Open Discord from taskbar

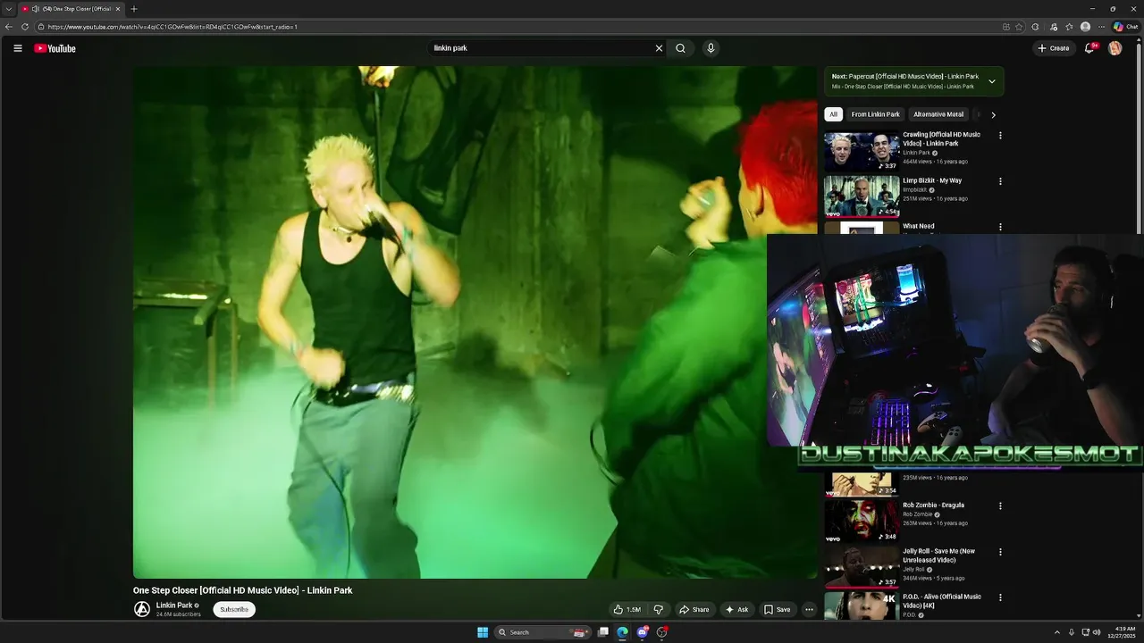pyautogui.click(x=643, y=632)
